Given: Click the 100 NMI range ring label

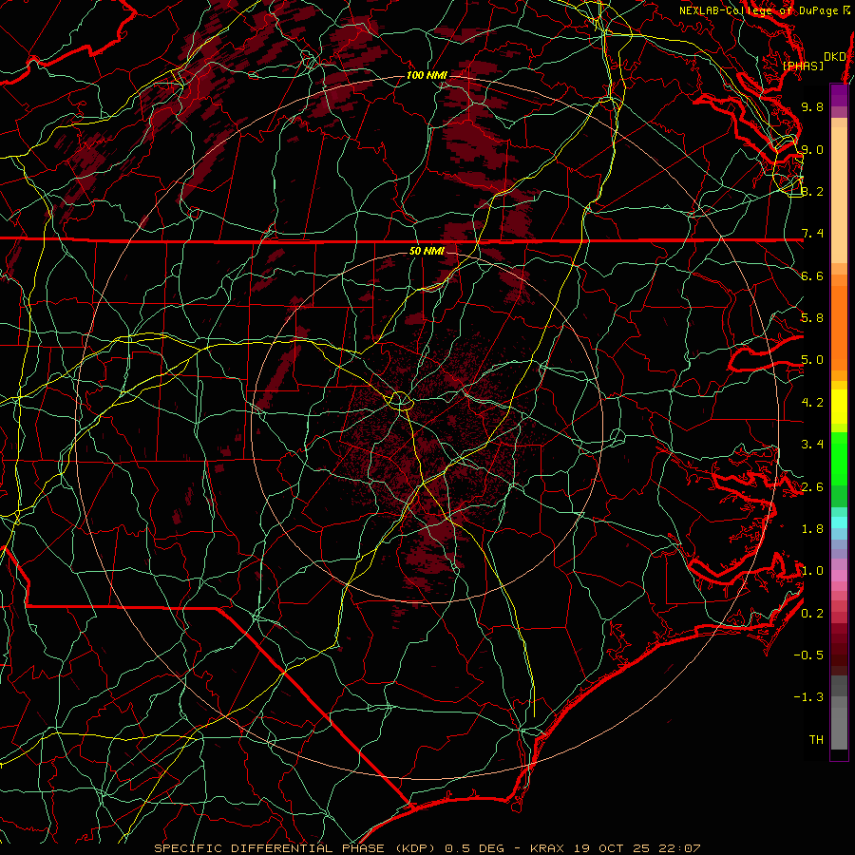Looking at the screenshot, I should 426,75.
